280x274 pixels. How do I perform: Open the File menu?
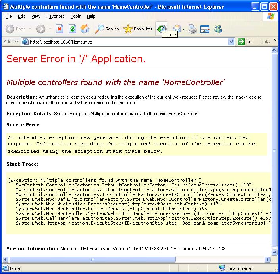coord(8,16)
